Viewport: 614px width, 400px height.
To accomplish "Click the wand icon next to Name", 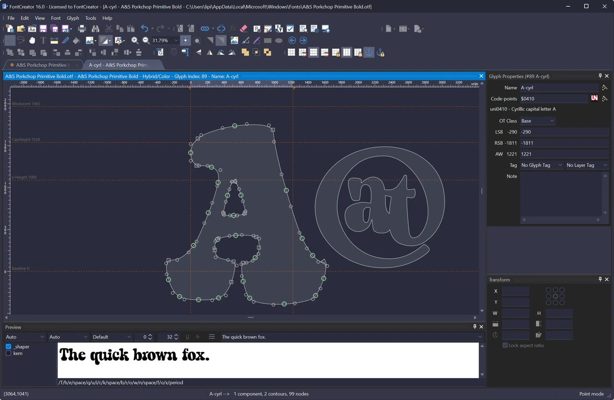I will point(605,87).
